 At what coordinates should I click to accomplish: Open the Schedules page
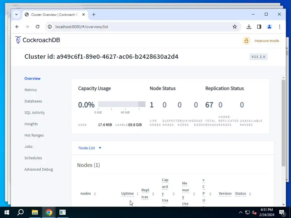[33, 158]
